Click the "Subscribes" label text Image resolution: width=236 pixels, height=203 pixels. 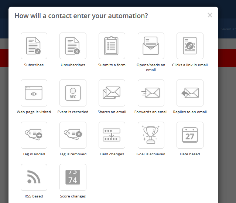pyautogui.click(x=34, y=65)
